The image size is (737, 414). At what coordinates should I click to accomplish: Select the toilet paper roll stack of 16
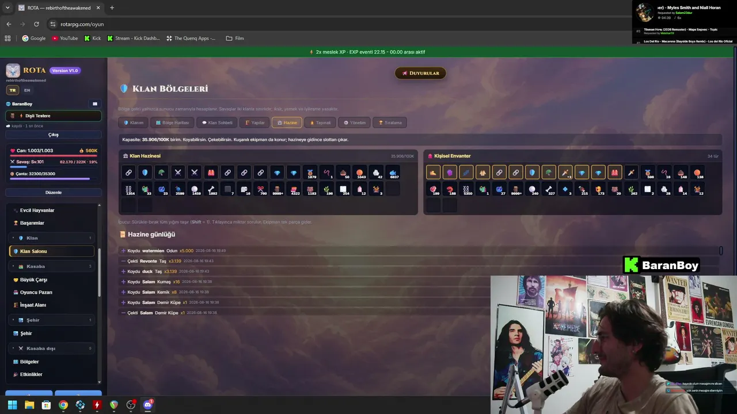tap(244, 189)
